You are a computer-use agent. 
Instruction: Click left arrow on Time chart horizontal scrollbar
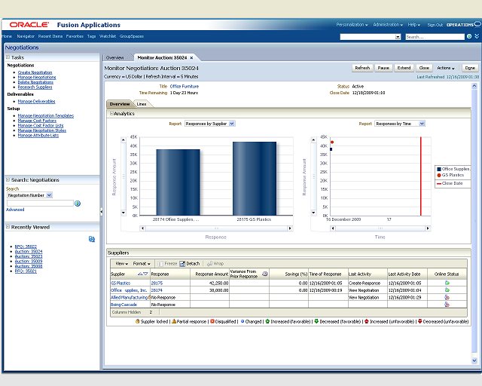point(333,228)
